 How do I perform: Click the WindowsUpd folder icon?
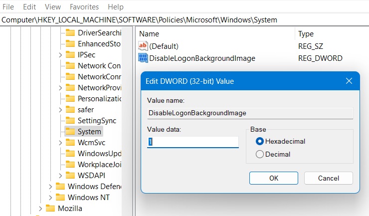70,154
